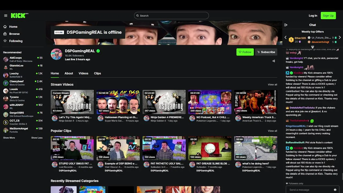This screenshot has width=343, height=193.
Task: View all Stream Videos
Action: [272, 85]
